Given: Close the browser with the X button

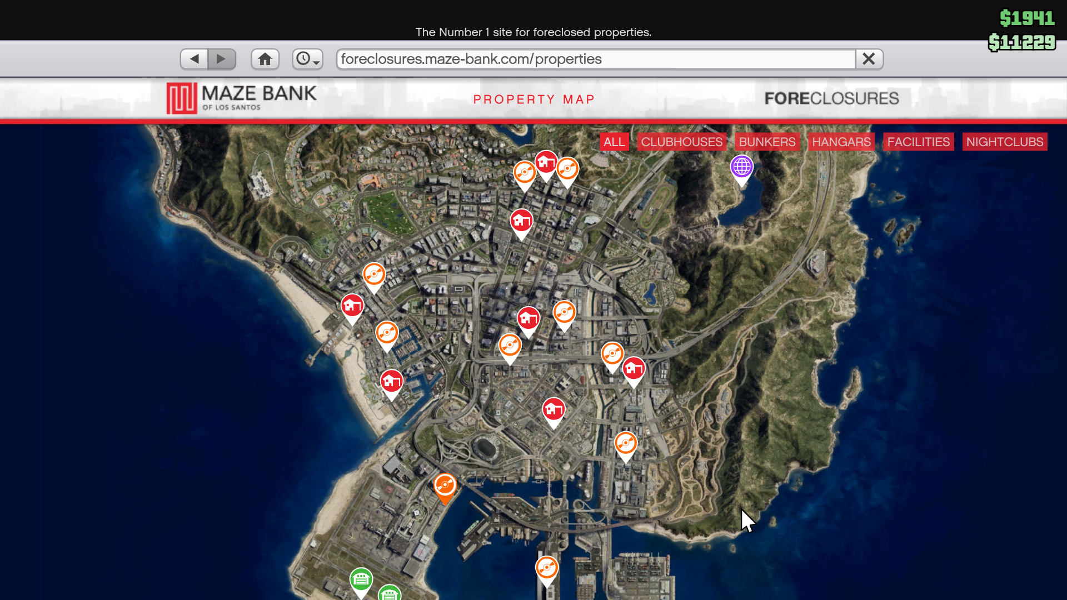Looking at the screenshot, I should (869, 59).
